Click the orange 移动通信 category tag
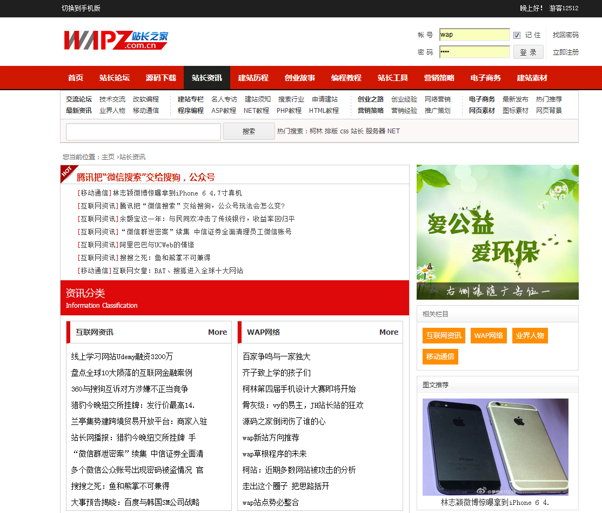602x513 pixels. (440, 356)
